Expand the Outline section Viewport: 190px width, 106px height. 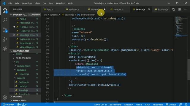[25, 97]
